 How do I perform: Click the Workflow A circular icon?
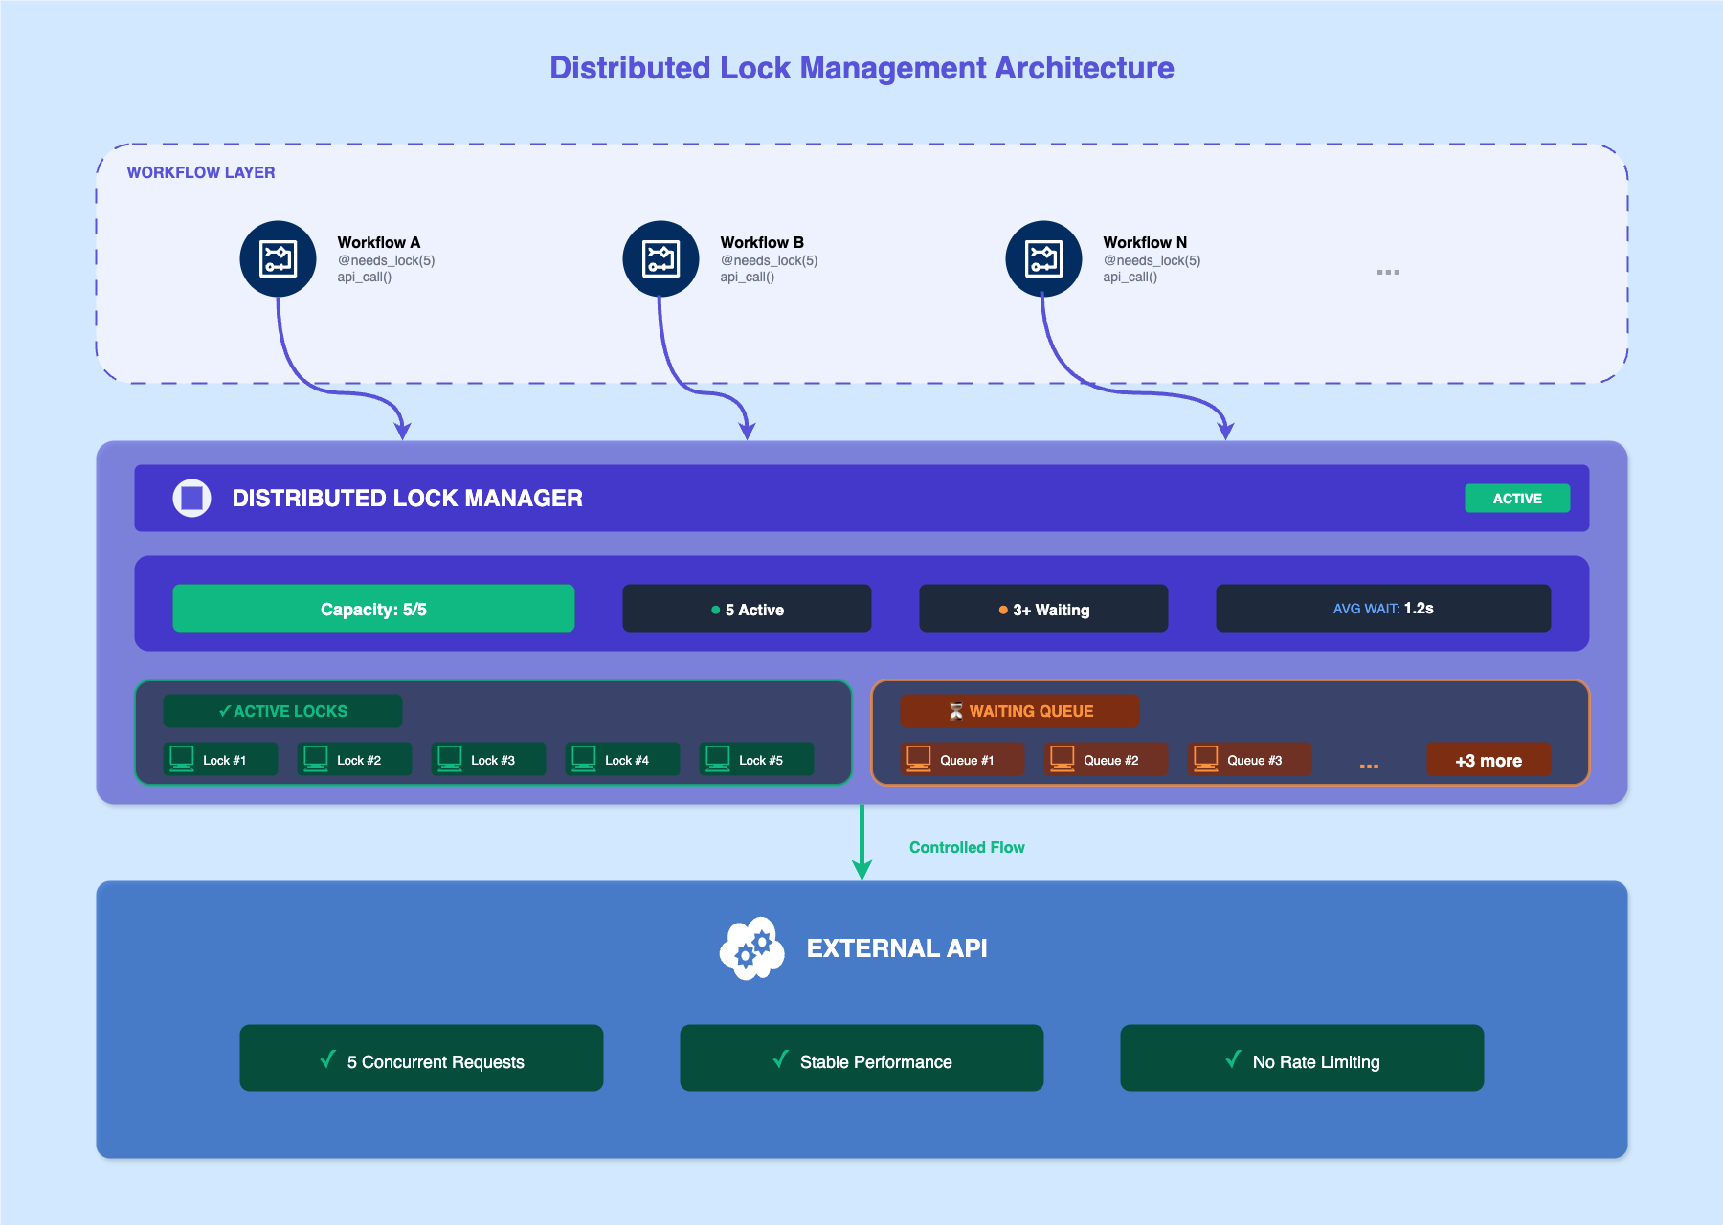tap(278, 259)
